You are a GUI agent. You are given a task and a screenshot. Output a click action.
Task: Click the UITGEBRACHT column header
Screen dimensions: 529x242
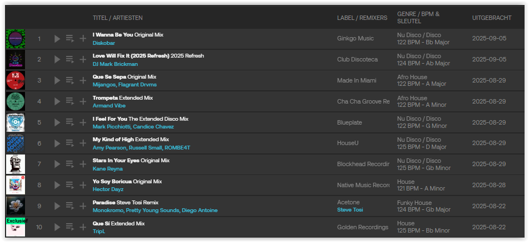pos(492,18)
